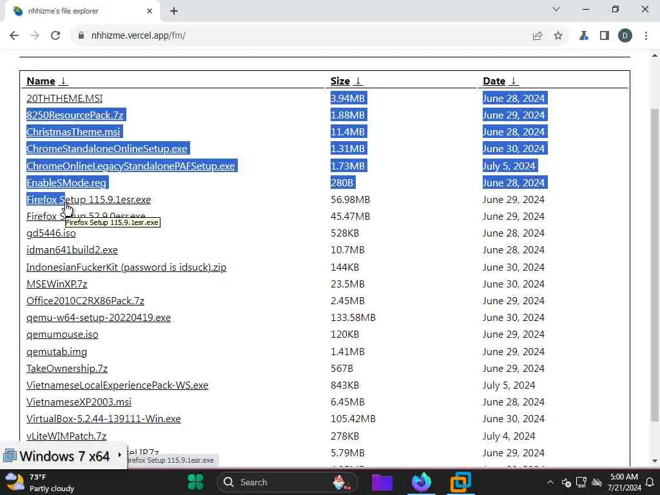Download VietnameseXP2003.msi
The image size is (660, 495).
79,402
